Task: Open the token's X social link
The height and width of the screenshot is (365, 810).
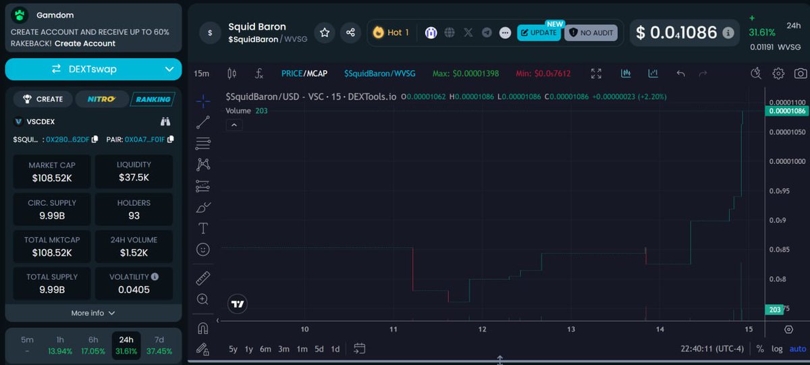Action: point(468,32)
